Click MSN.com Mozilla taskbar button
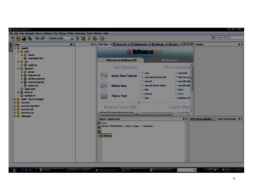This screenshot has height=192, width=257. 79,170
